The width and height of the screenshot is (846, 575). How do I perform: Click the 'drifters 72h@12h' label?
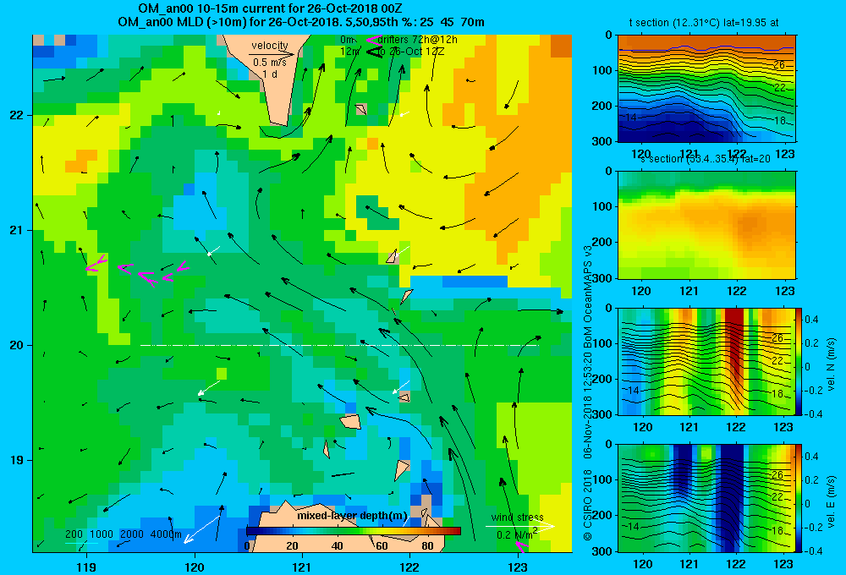418,40
